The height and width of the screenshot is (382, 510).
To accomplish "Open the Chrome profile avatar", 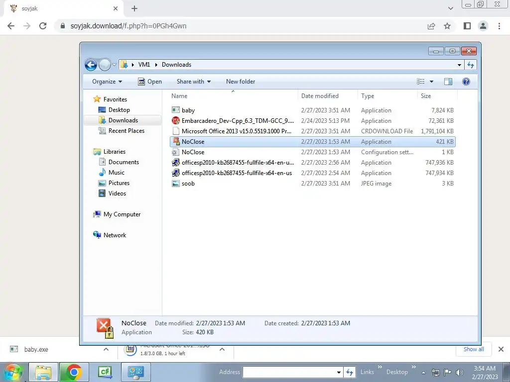I will (x=483, y=26).
